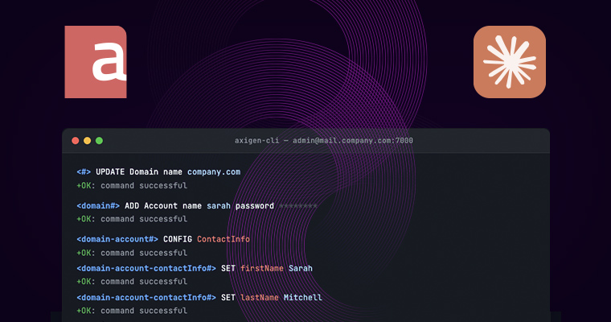
Task: Click '+OK: command successful' below SET firstName
Action: click(132, 282)
